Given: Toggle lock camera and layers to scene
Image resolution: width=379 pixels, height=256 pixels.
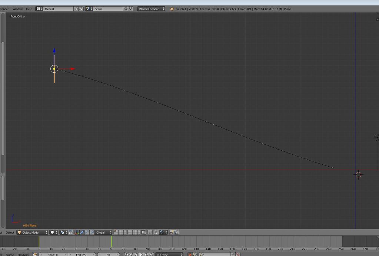Looking at the screenshot, I should (x=144, y=233).
